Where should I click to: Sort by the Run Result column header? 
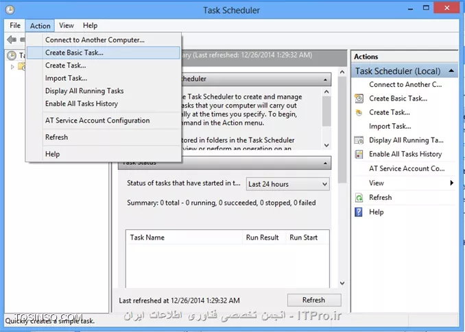coord(263,238)
